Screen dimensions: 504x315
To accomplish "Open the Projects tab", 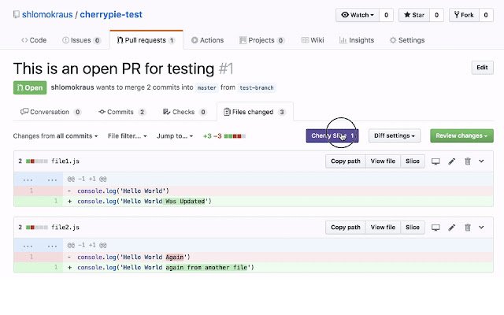I will [262, 40].
